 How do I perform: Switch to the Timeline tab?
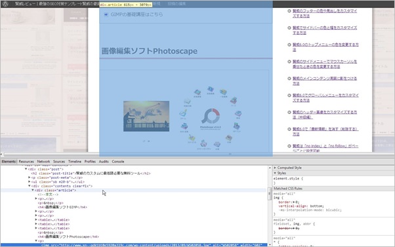(75, 161)
